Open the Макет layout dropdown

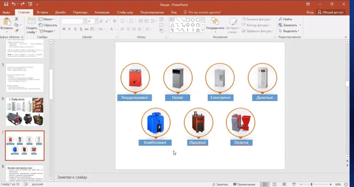click(x=47, y=19)
